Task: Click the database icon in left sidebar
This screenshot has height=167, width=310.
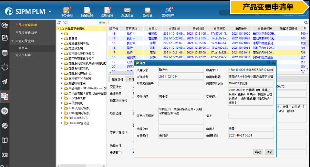Action: click(5, 53)
